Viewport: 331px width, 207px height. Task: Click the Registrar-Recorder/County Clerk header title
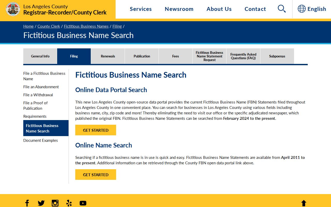[65, 12]
